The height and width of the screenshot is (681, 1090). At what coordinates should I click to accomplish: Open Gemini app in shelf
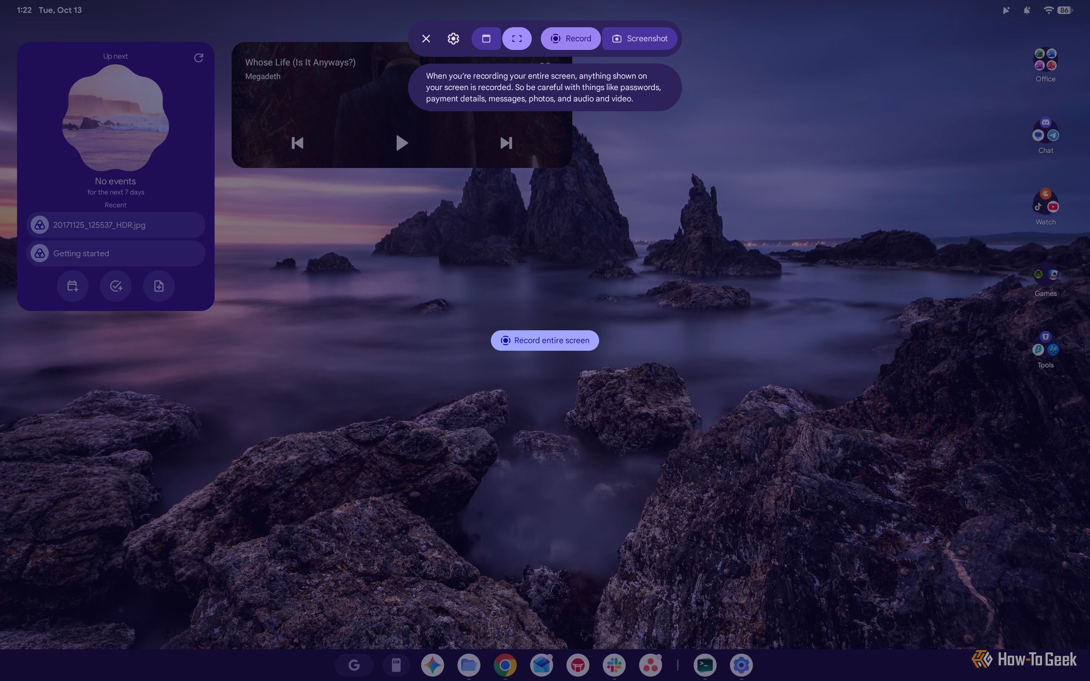[x=432, y=665]
